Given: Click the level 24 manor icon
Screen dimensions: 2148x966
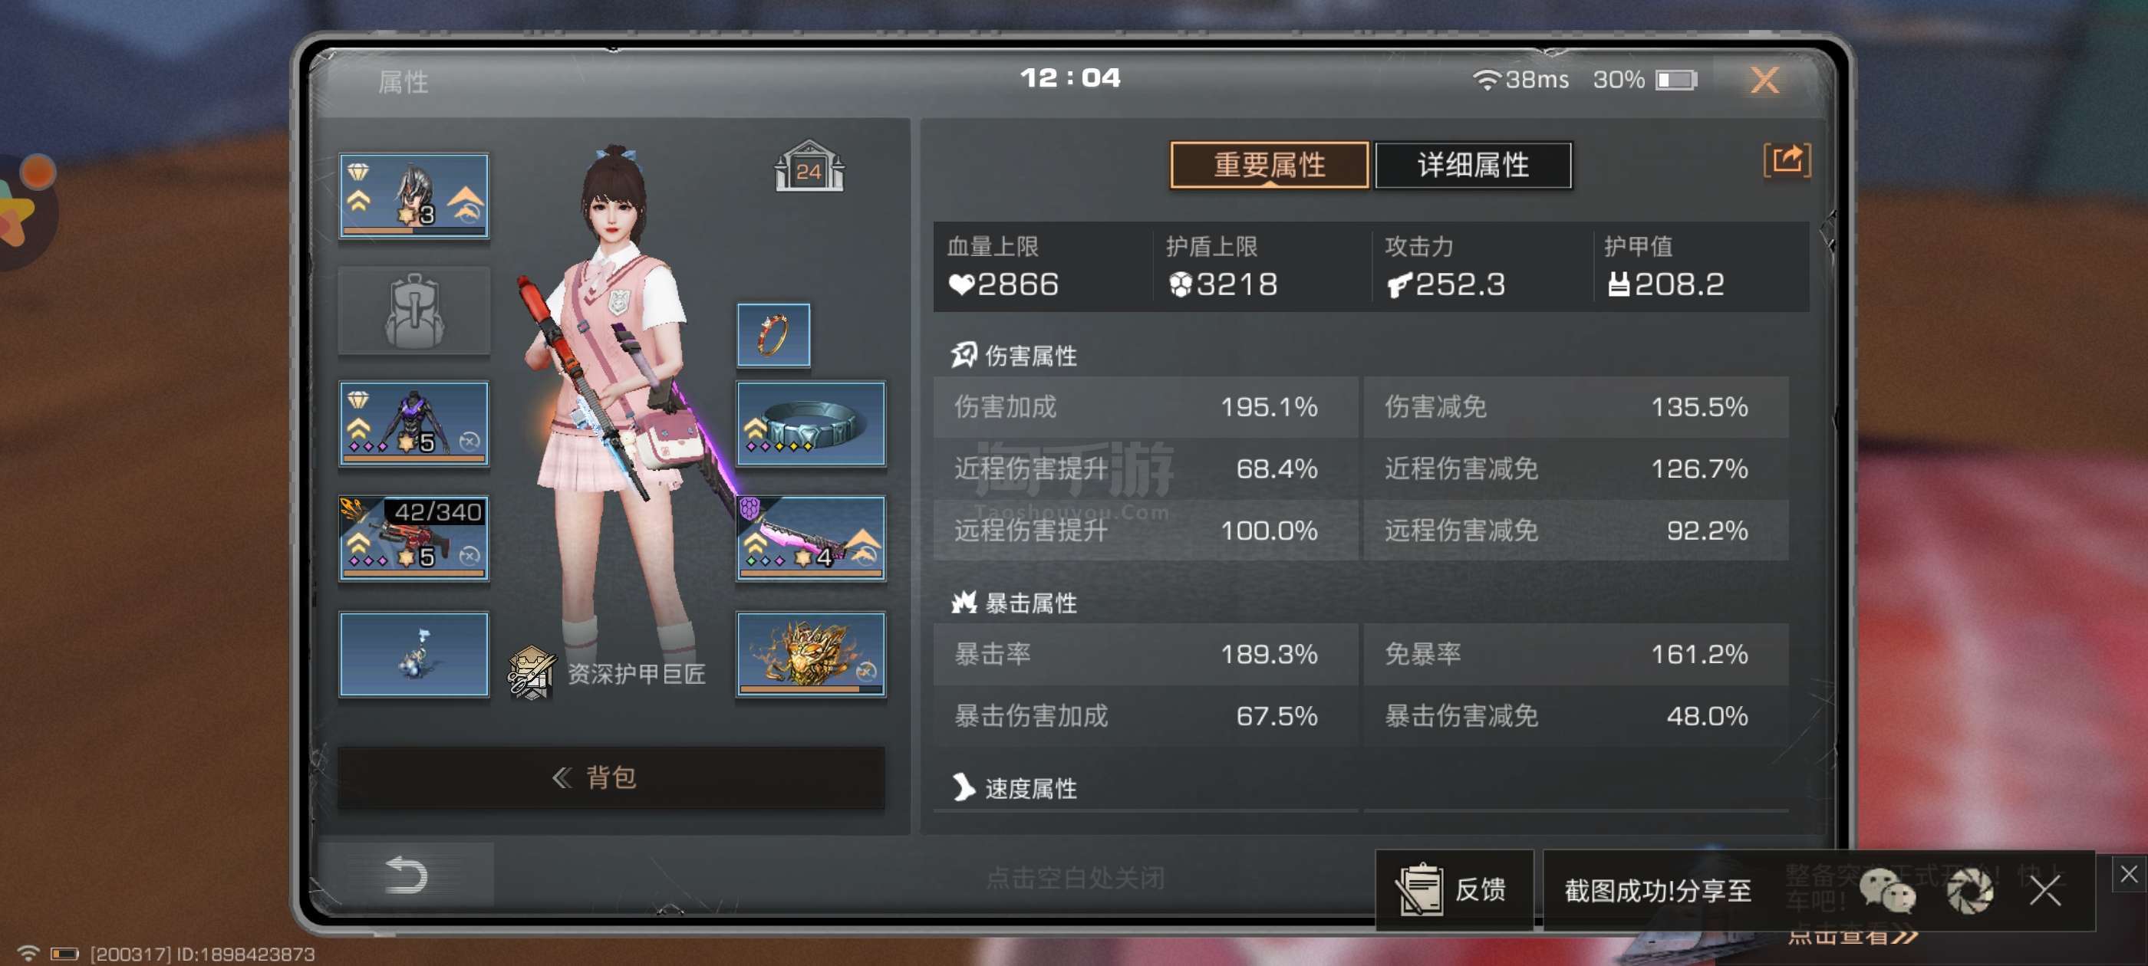Looking at the screenshot, I should [x=809, y=166].
